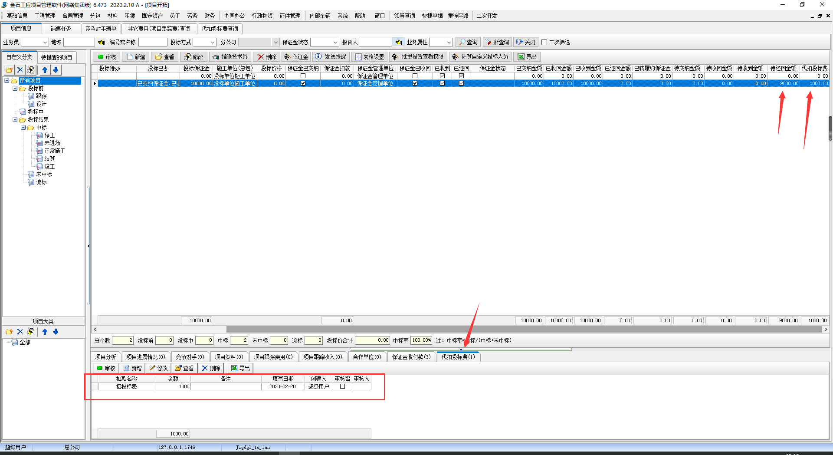Screen dimensions: 833x455
Task: Enable the 二次筛选 checkbox
Action: 544,43
